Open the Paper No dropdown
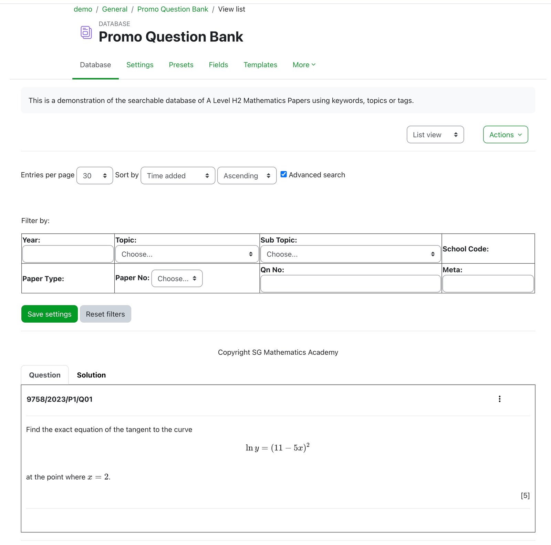The image size is (551, 545). click(177, 279)
